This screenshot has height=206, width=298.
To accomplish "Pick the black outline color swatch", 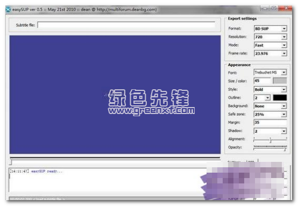I will [280, 98].
